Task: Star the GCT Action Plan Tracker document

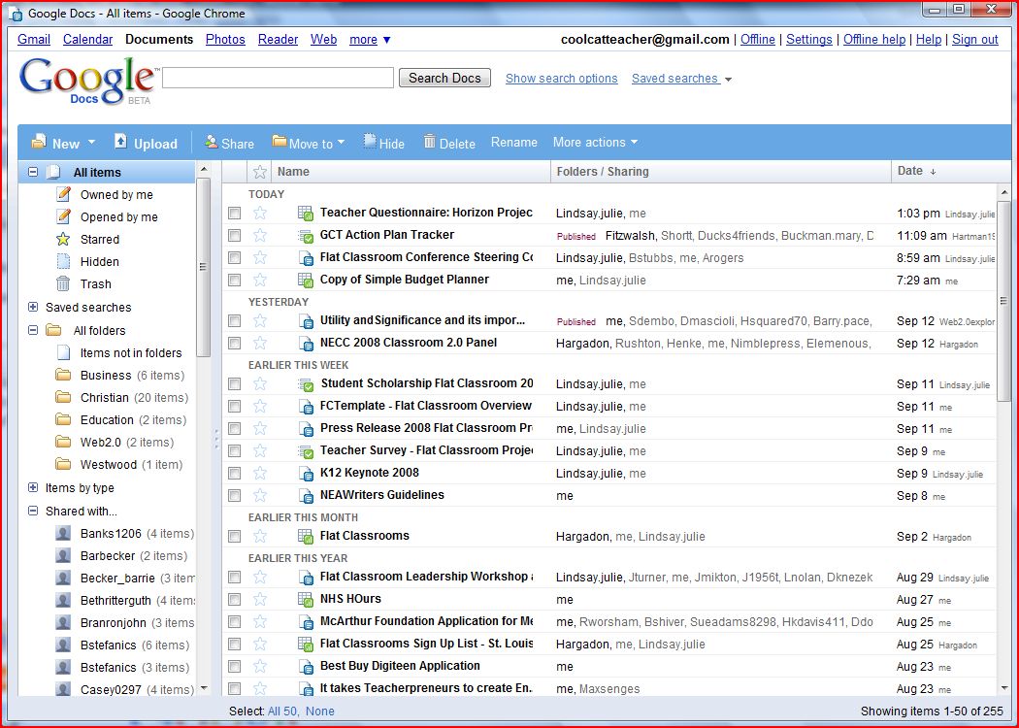Action: click(260, 235)
